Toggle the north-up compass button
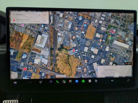 coord(14,75)
